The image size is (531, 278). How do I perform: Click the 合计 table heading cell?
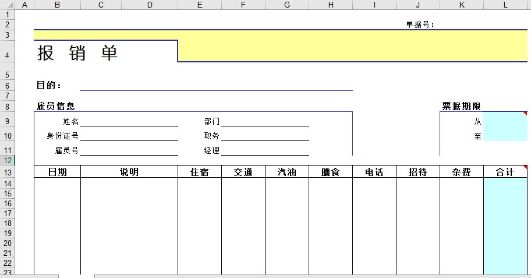(x=505, y=172)
